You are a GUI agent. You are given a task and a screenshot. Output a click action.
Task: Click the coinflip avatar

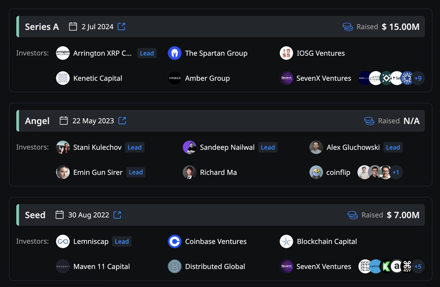pos(316,172)
